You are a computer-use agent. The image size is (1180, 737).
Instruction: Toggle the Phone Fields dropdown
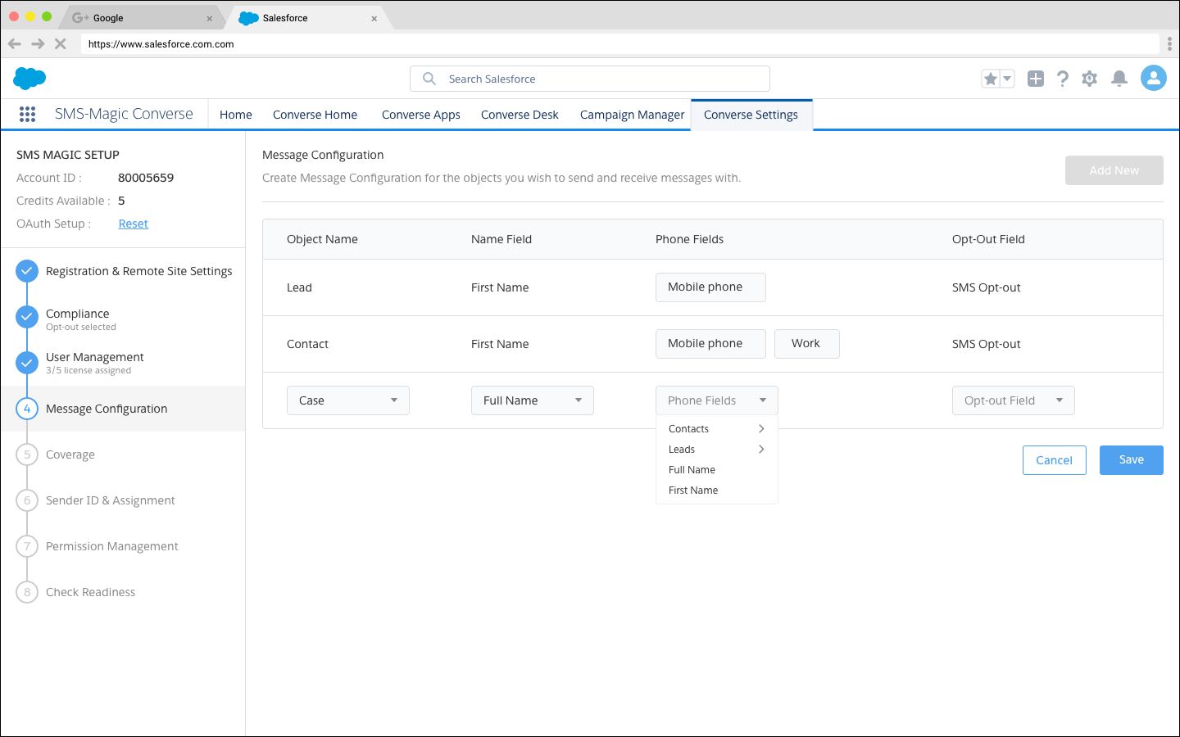pyautogui.click(x=717, y=400)
